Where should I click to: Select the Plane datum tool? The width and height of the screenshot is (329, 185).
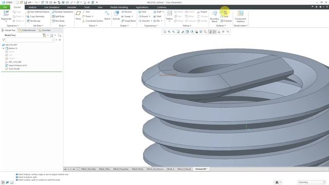pos(78,15)
